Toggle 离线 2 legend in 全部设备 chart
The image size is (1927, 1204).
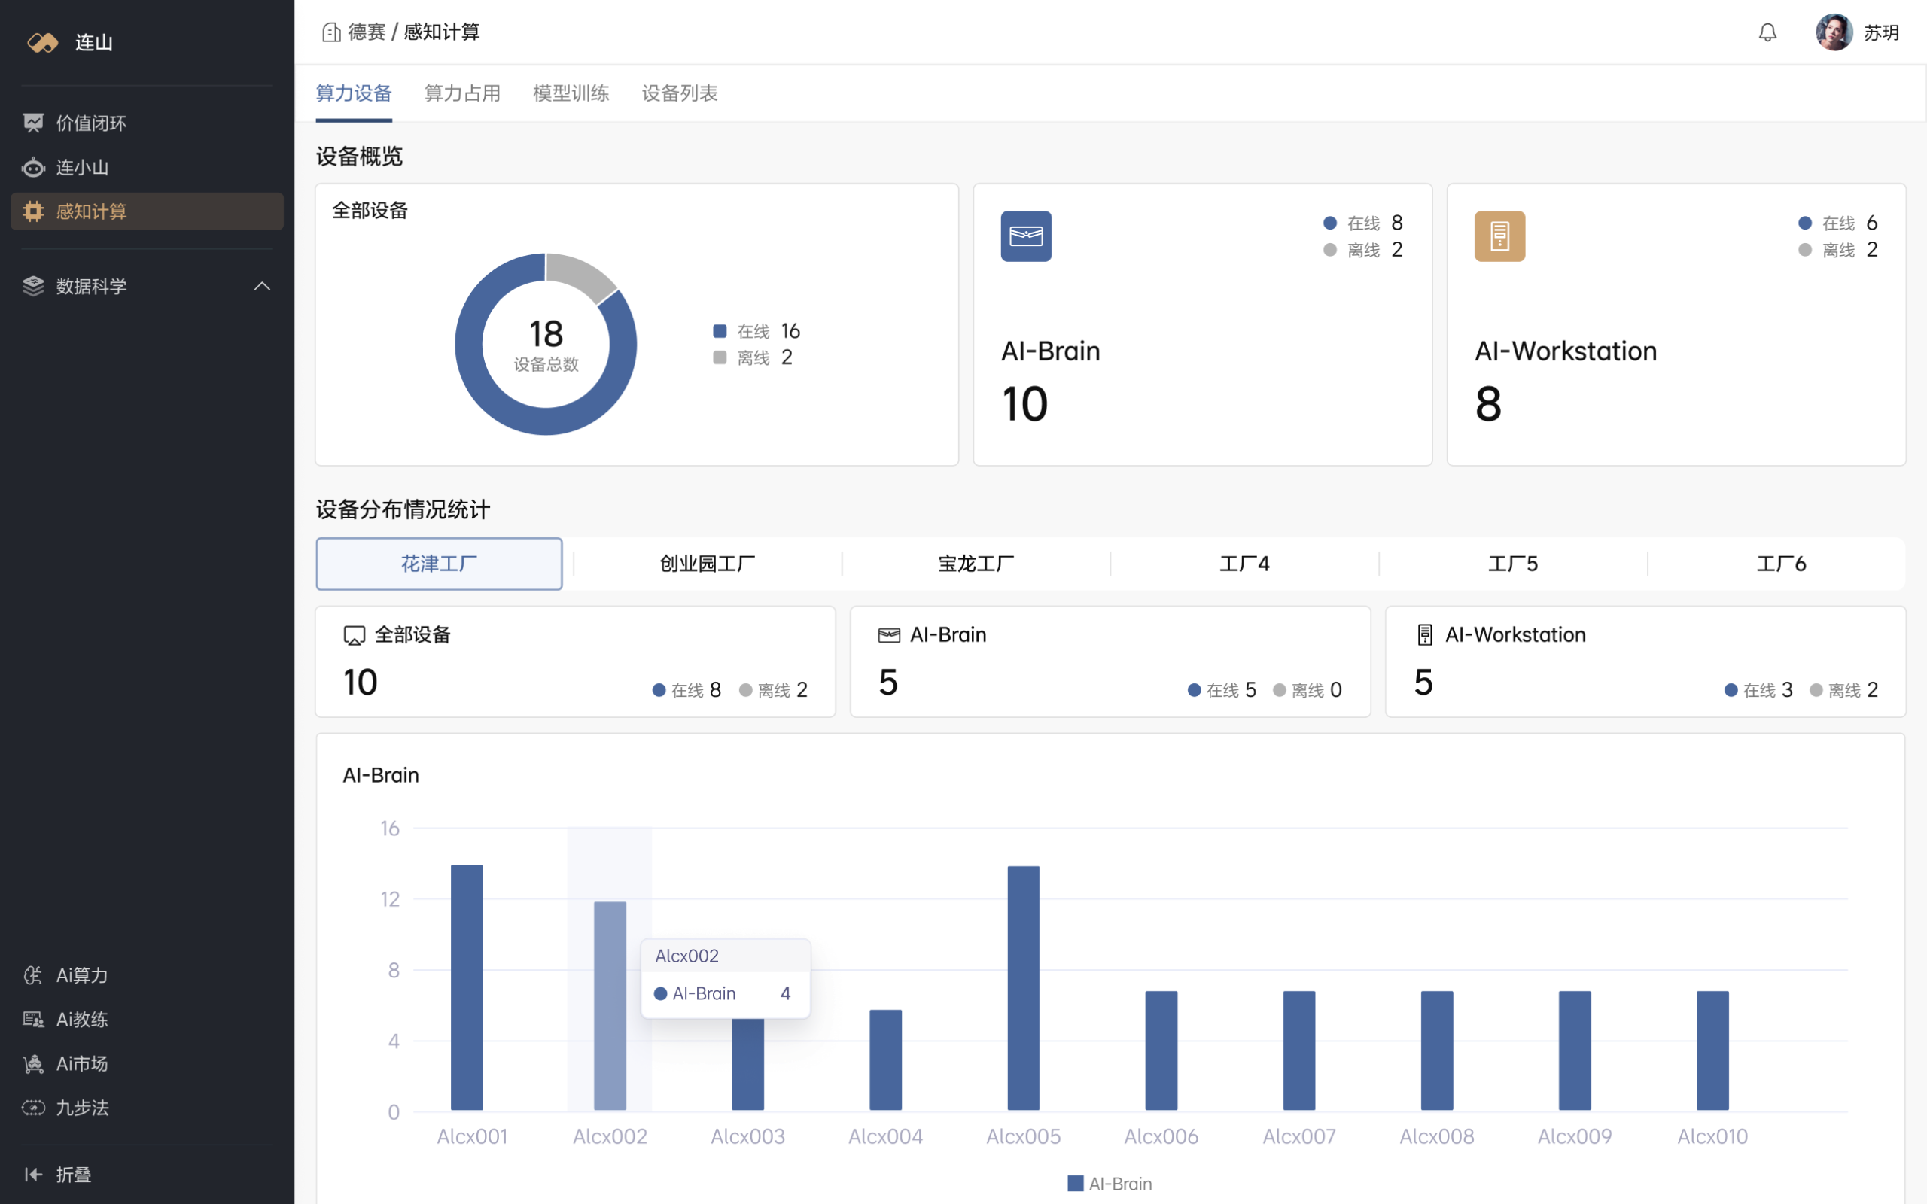pyautogui.click(x=753, y=357)
